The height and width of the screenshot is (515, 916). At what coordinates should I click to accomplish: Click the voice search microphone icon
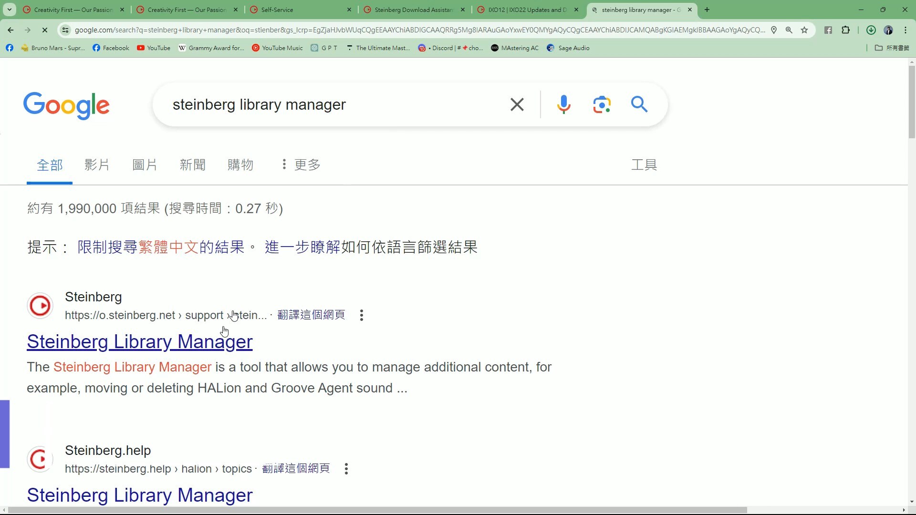(563, 104)
